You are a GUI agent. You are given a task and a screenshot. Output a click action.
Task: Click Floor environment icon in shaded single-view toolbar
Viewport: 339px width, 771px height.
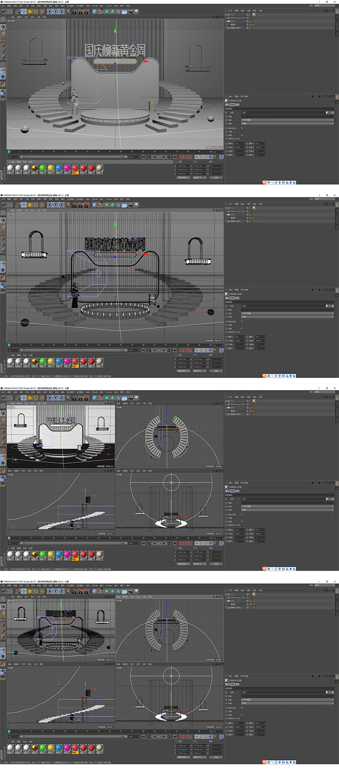click(124, 11)
